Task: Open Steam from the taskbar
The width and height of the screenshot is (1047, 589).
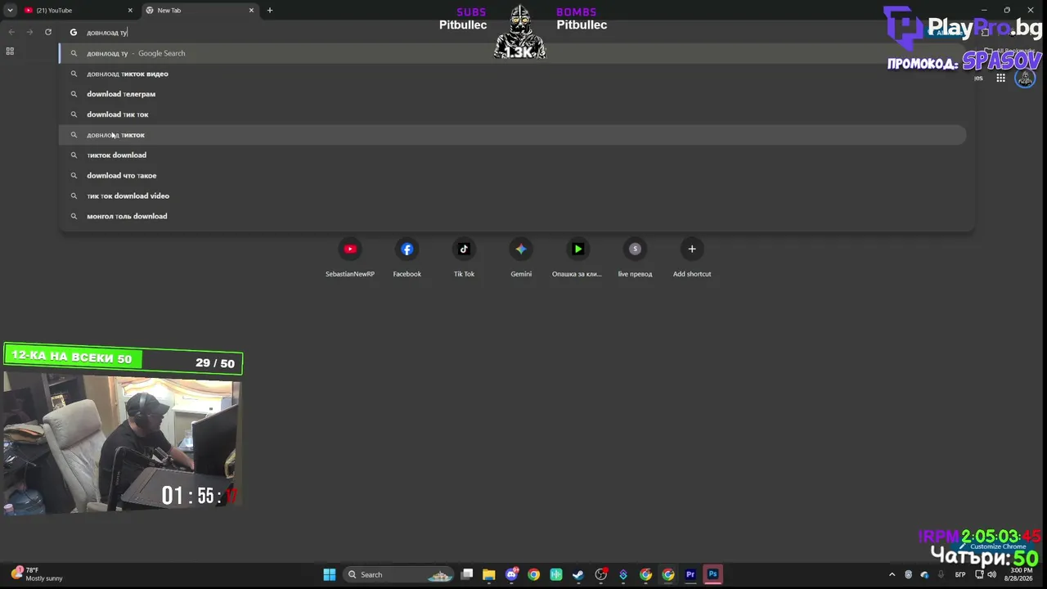Action: tap(578, 574)
